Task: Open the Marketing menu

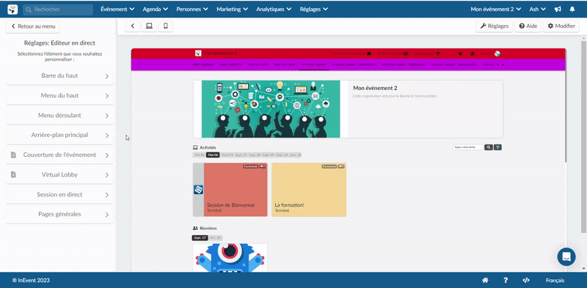Action: coord(232,10)
